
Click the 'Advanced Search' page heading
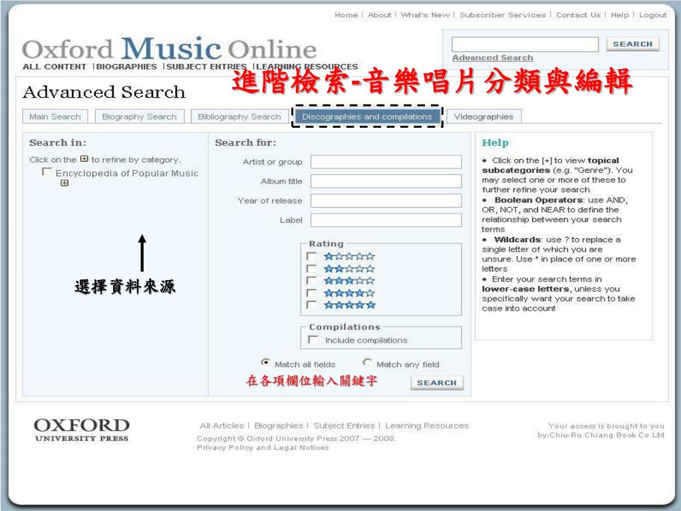[x=104, y=92]
